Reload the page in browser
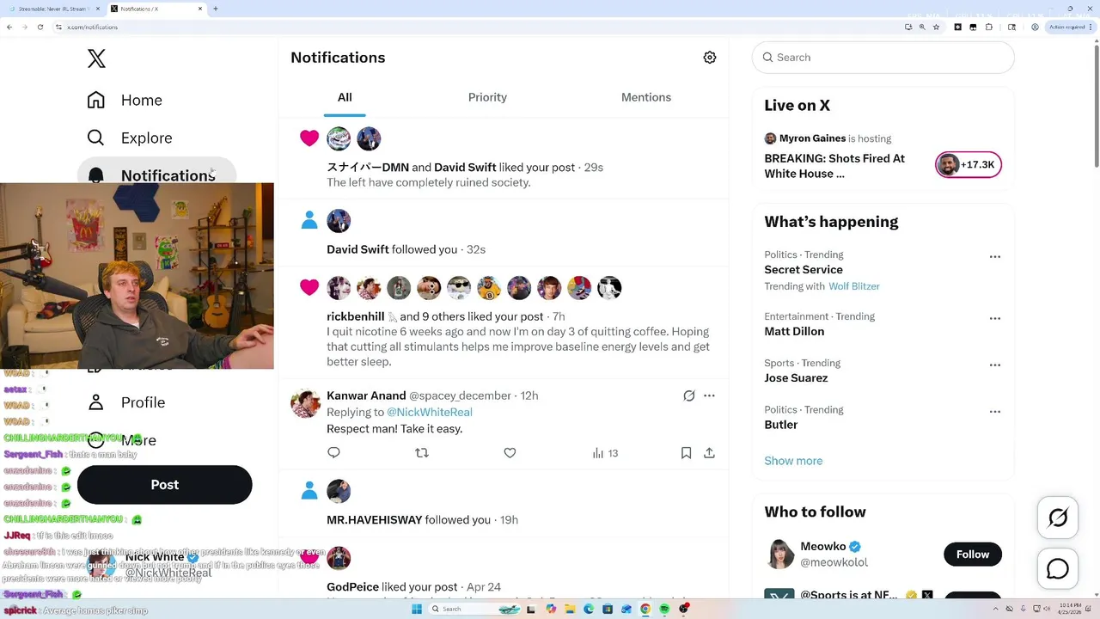The width and height of the screenshot is (1100, 619). click(40, 27)
